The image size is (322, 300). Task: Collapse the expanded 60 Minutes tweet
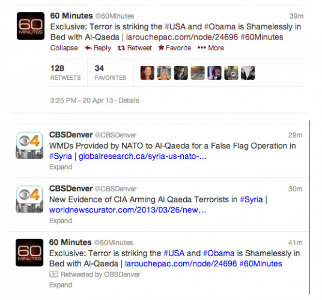tap(64, 48)
